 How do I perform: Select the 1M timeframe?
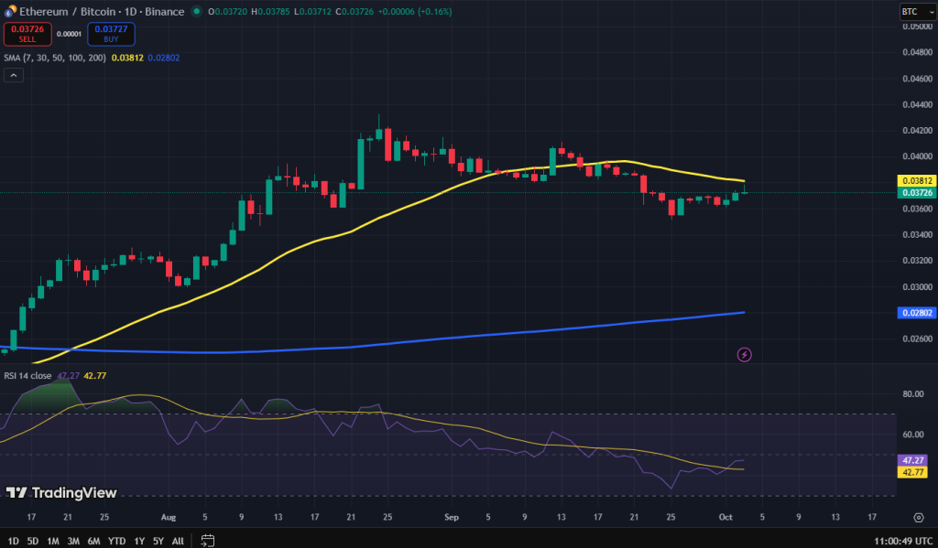coord(51,541)
